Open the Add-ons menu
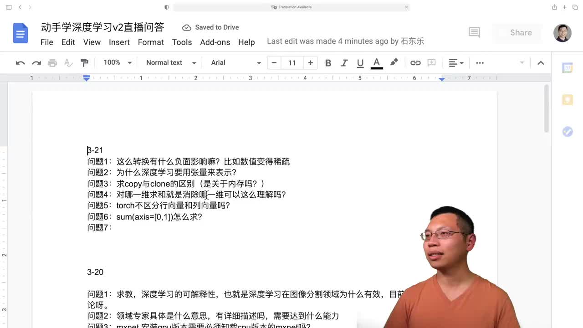This screenshot has width=583, height=328. pos(215,42)
